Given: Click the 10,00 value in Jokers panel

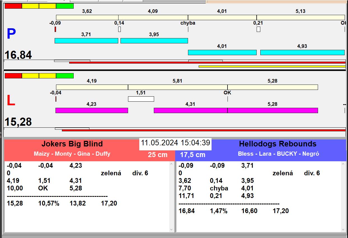Looking at the screenshot, I should [15, 188].
